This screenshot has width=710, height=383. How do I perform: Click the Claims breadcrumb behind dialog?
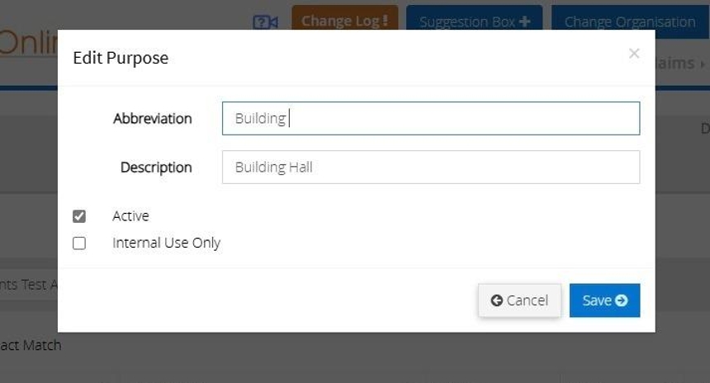coord(677,64)
